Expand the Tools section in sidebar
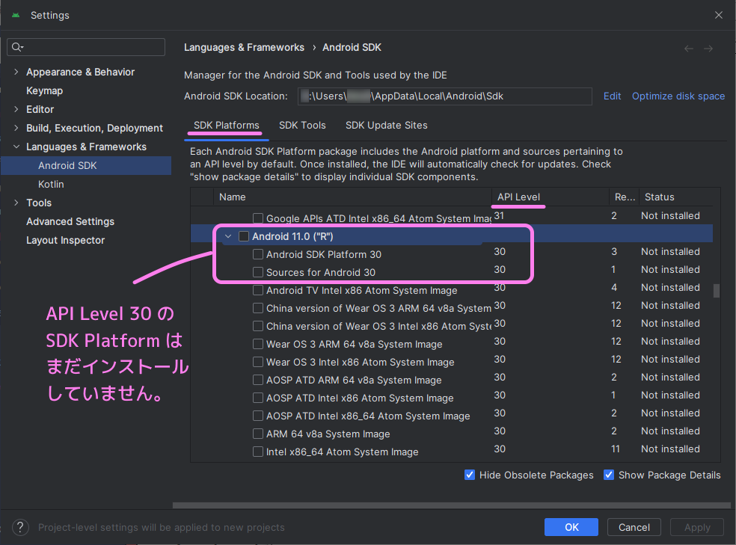Viewport: 736px width, 545px height. tap(16, 203)
